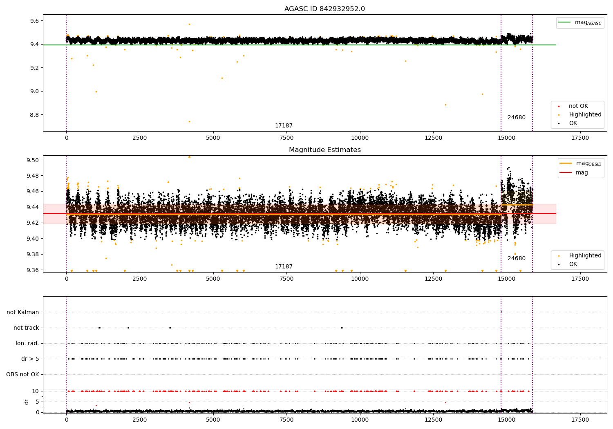Click obsid label 17187 in Magnitude Estimates plot
Image resolution: width=613 pixels, height=429 pixels.
coord(284,267)
